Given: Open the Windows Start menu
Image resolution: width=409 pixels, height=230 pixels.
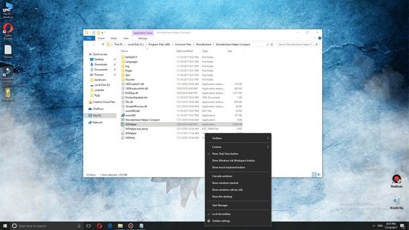Looking at the screenshot, I should pos(5,226).
